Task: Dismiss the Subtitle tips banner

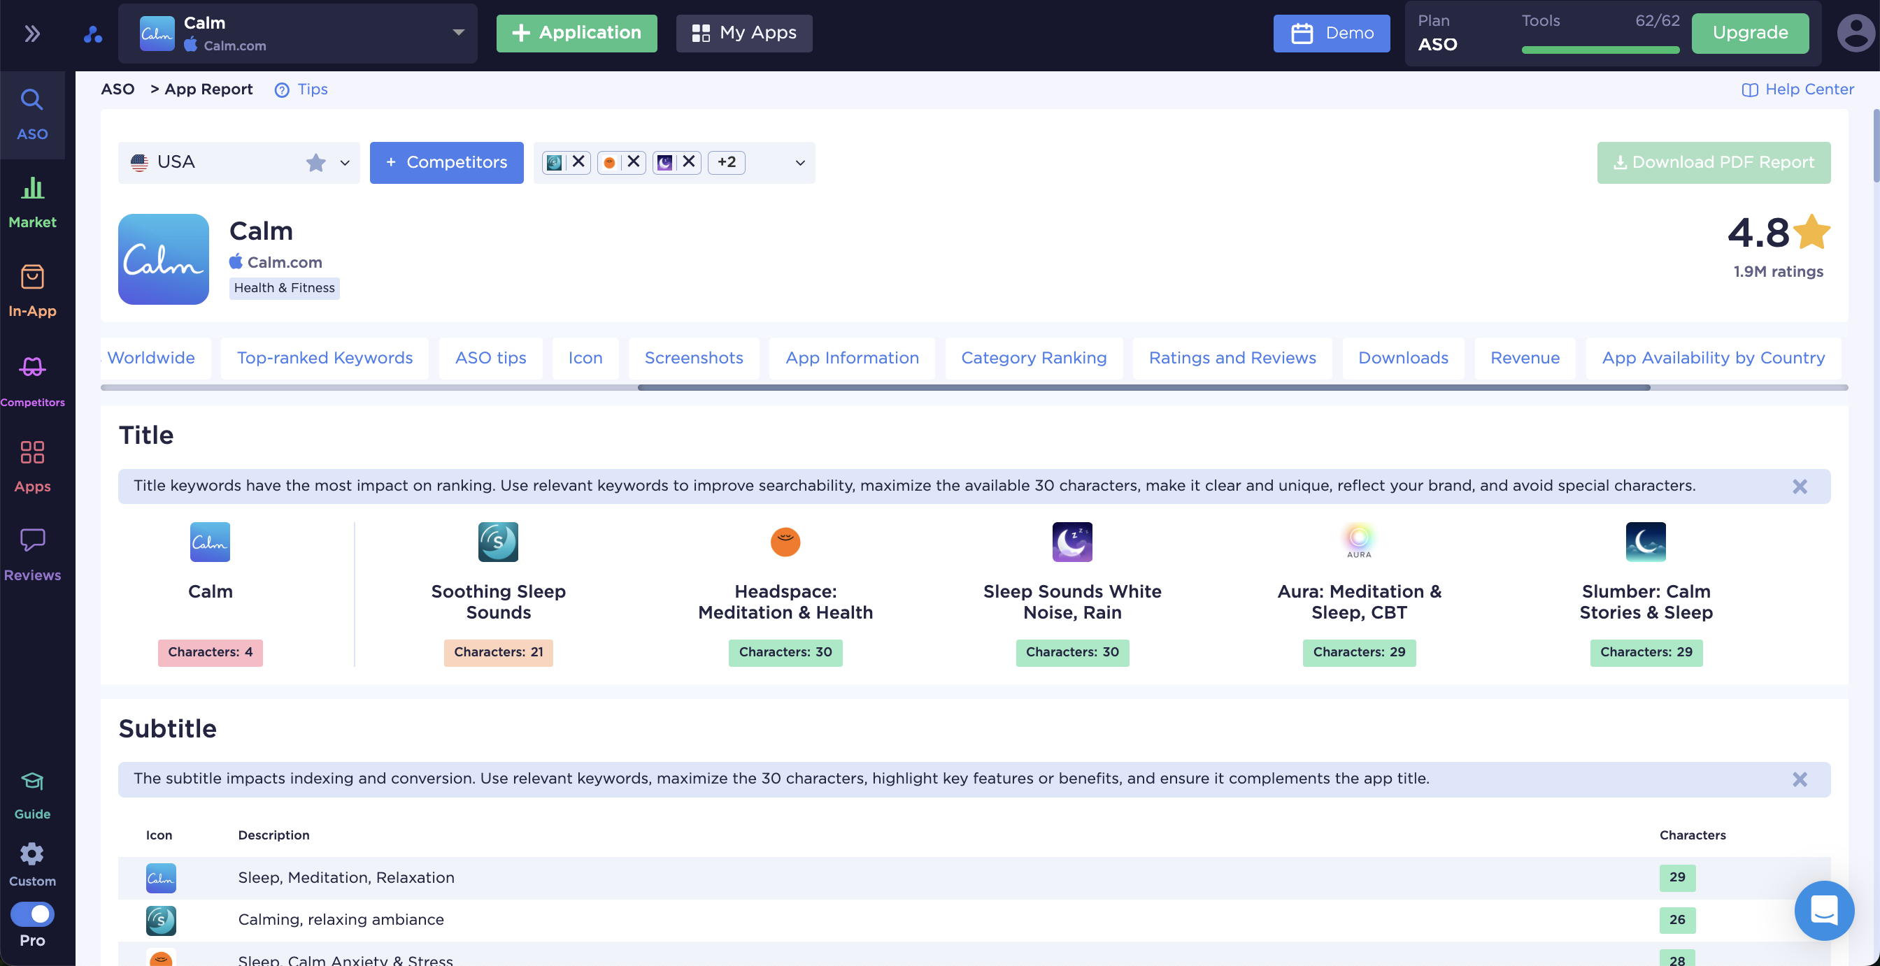Action: [x=1800, y=779]
